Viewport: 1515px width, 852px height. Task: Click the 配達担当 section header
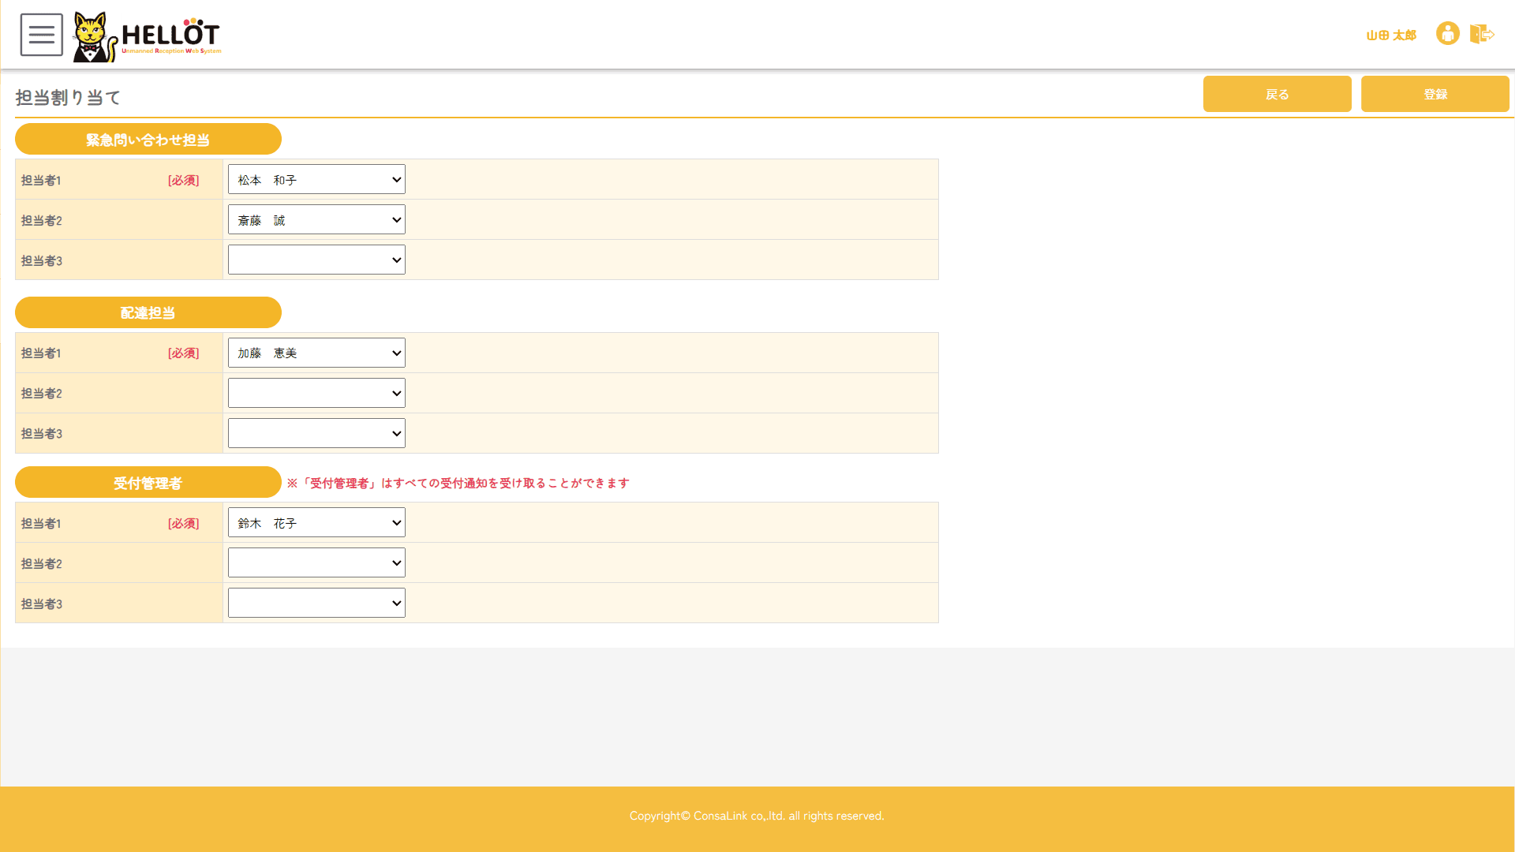148,313
